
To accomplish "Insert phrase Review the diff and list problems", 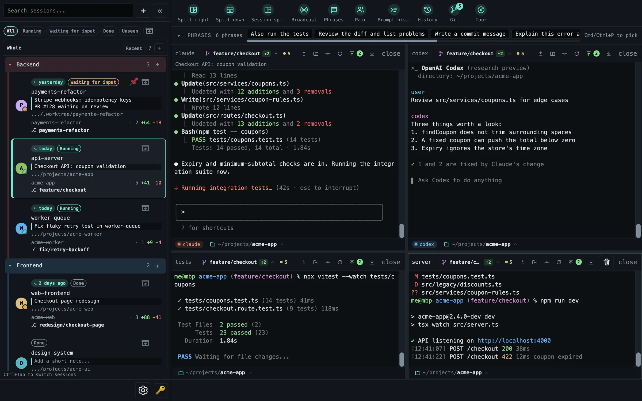I will pos(372,34).
